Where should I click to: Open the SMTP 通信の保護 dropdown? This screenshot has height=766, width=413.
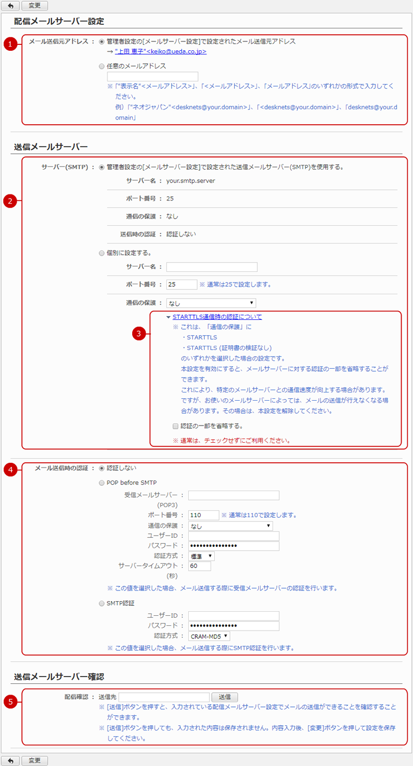[211, 303]
